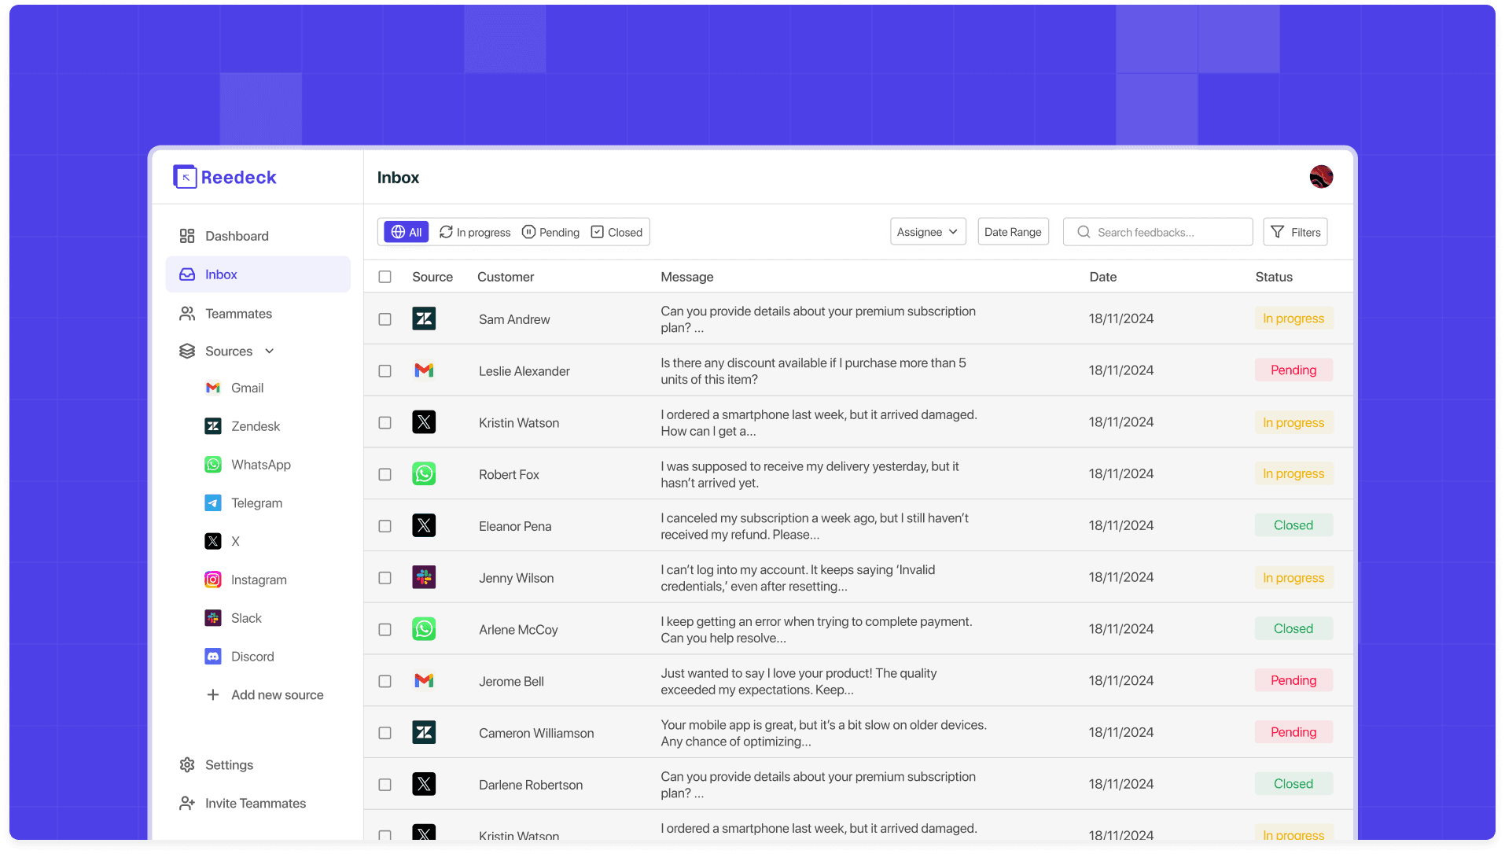Click the Slack source icon
This screenshot has height=854, width=1505.
pyautogui.click(x=212, y=618)
